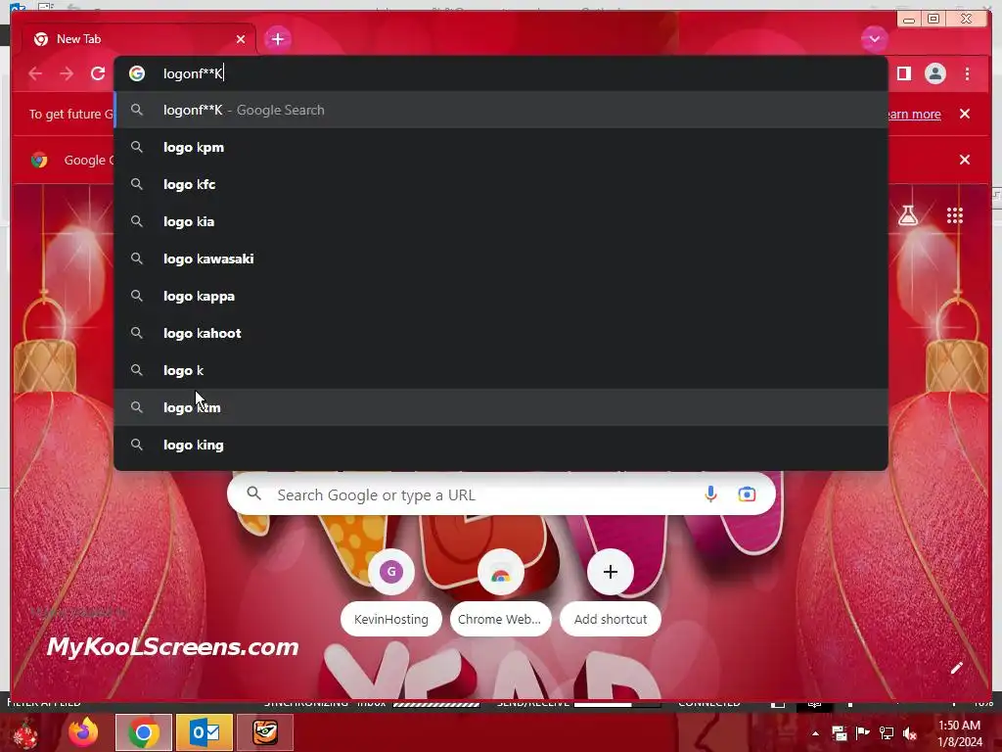Image resolution: width=1002 pixels, height=752 pixels.
Task: Choose the 'logo kpm' suggestion
Action: 501,147
